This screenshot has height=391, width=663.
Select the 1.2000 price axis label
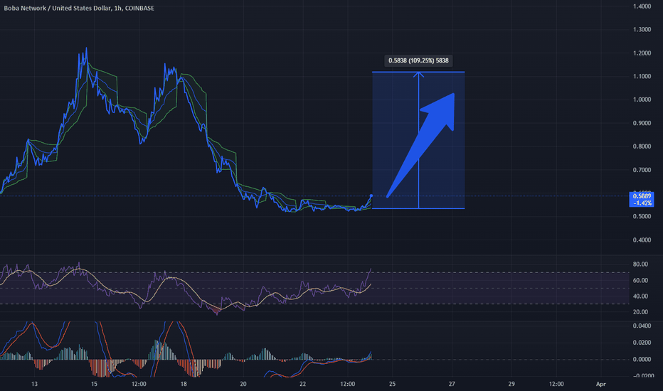point(642,53)
